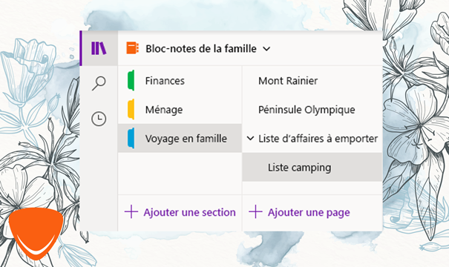Select the Finances section
The width and height of the screenshot is (449, 267).
click(180, 81)
